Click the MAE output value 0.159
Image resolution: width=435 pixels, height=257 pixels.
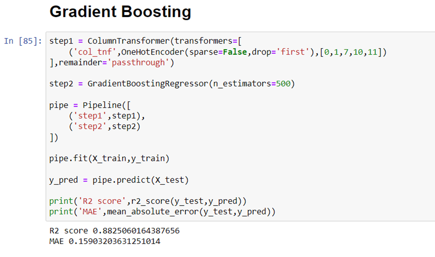(114, 241)
